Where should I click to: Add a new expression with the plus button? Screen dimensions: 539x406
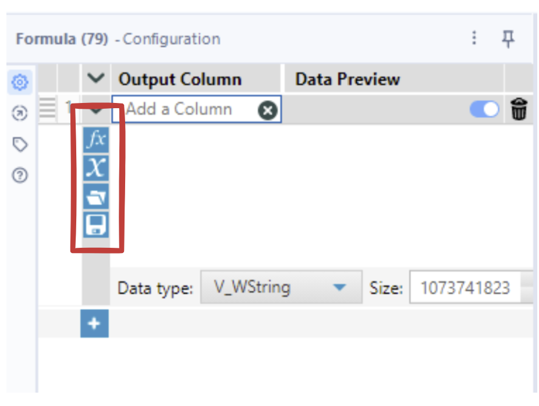[94, 324]
